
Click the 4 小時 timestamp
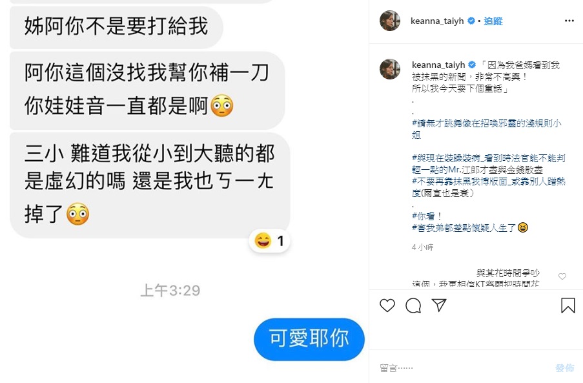tap(422, 247)
